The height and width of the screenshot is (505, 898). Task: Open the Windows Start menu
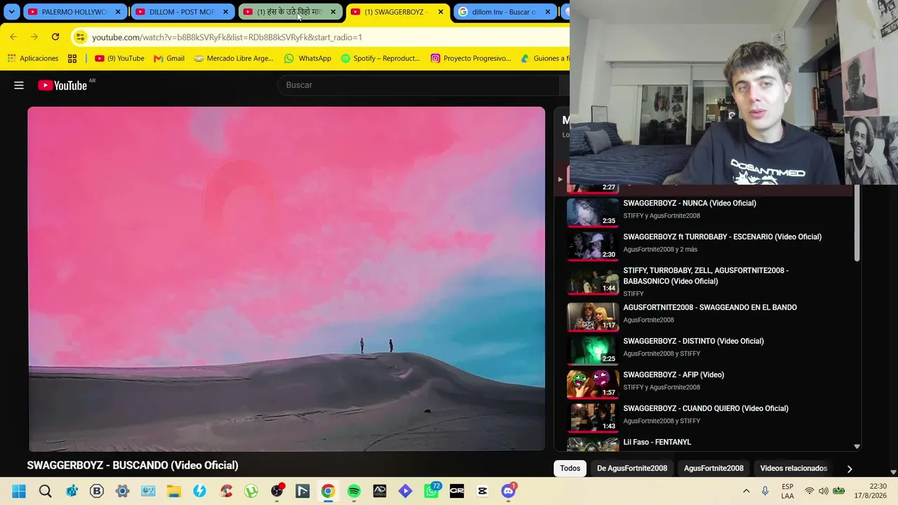[19, 491]
